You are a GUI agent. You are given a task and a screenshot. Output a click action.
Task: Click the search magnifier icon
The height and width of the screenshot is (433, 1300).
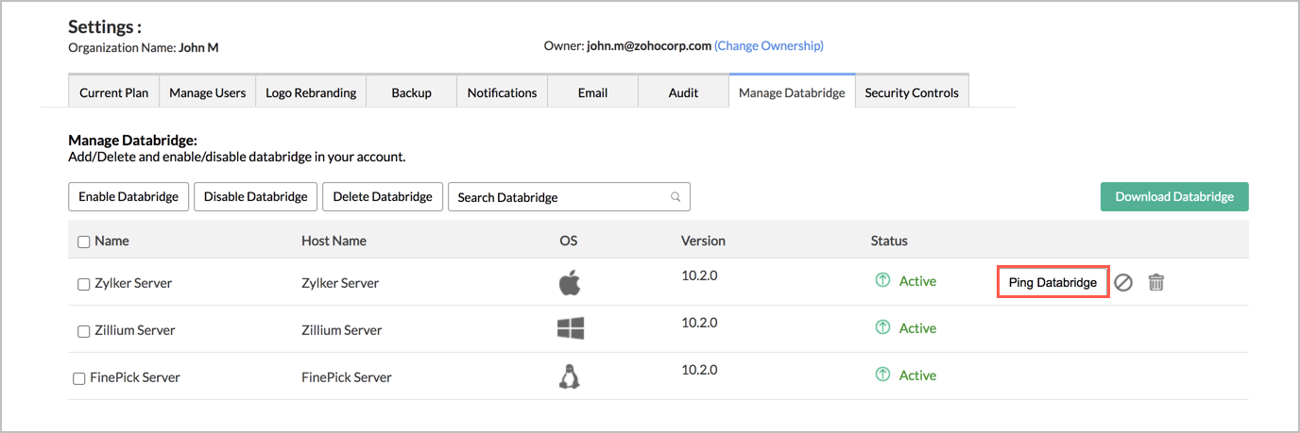tap(676, 197)
